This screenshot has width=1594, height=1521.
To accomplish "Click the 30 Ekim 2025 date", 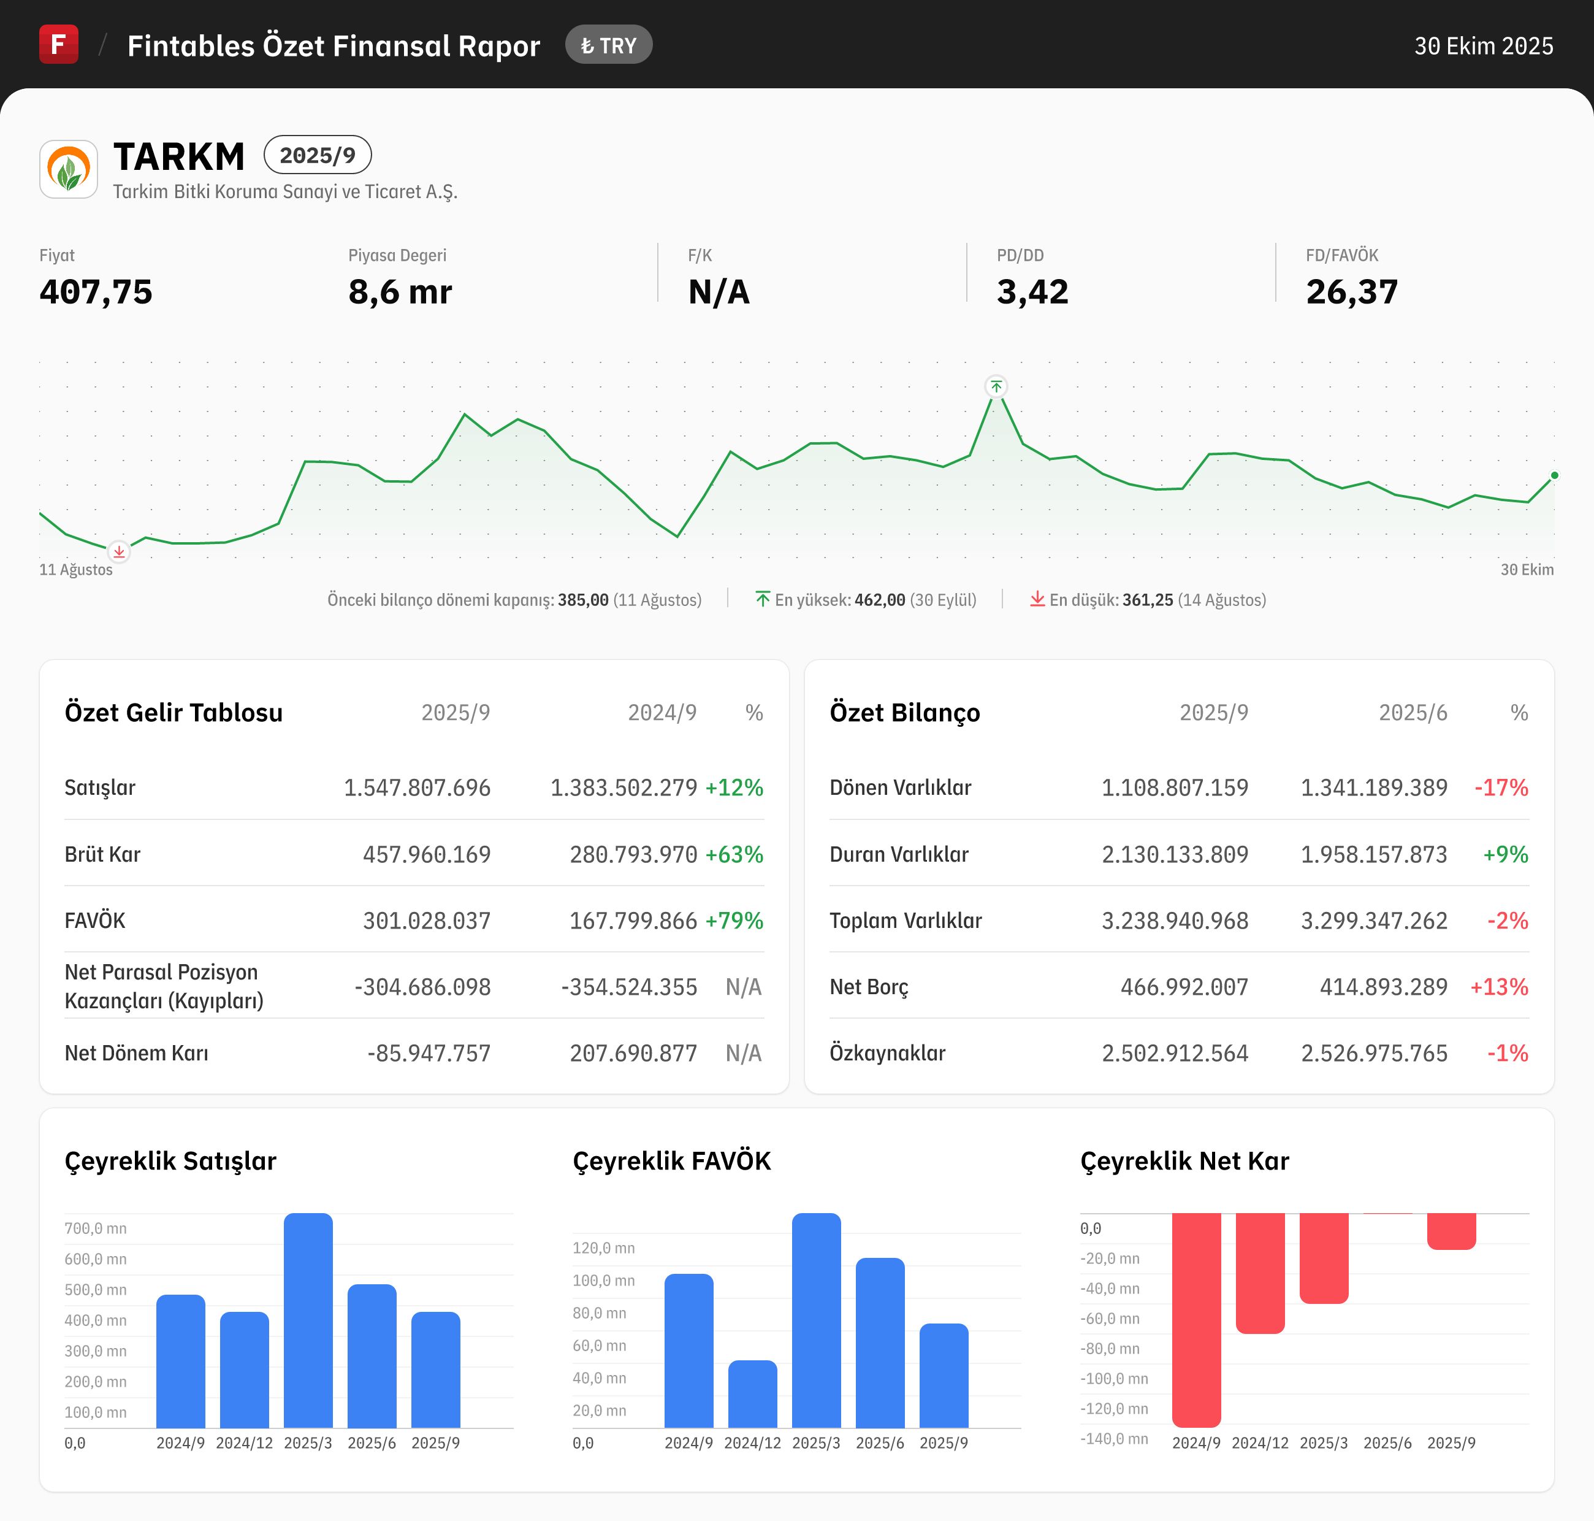I will point(1483,45).
